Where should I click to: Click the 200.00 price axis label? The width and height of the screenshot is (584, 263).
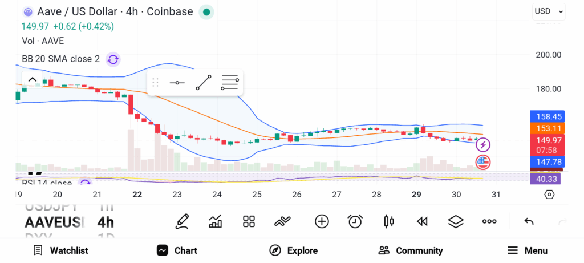coord(548,55)
